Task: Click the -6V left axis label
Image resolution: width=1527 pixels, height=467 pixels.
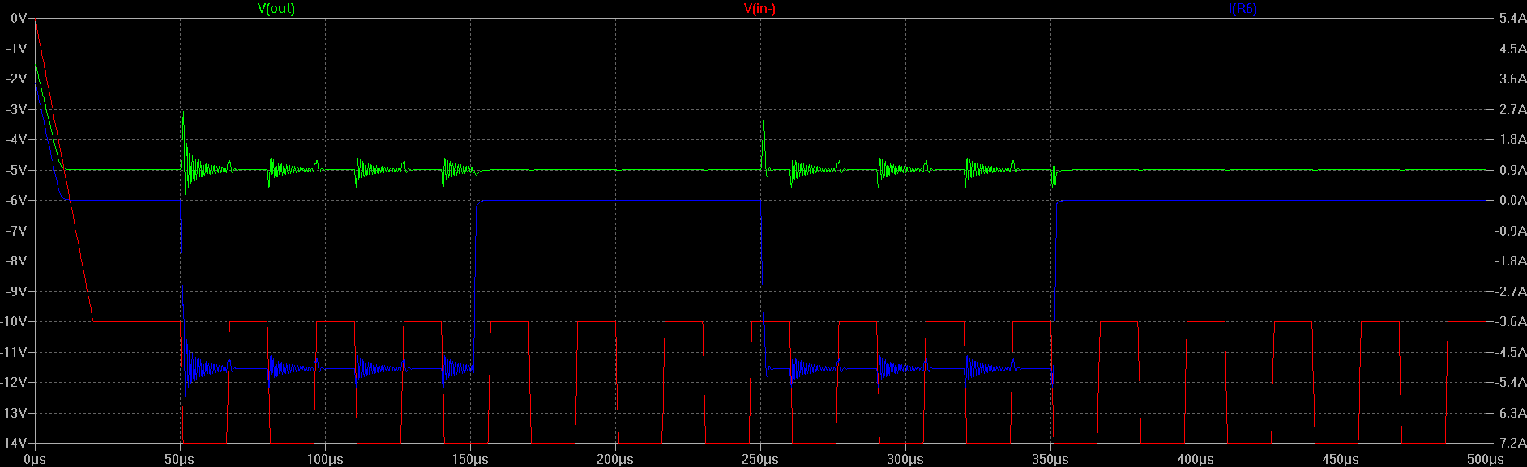Action: (x=16, y=200)
